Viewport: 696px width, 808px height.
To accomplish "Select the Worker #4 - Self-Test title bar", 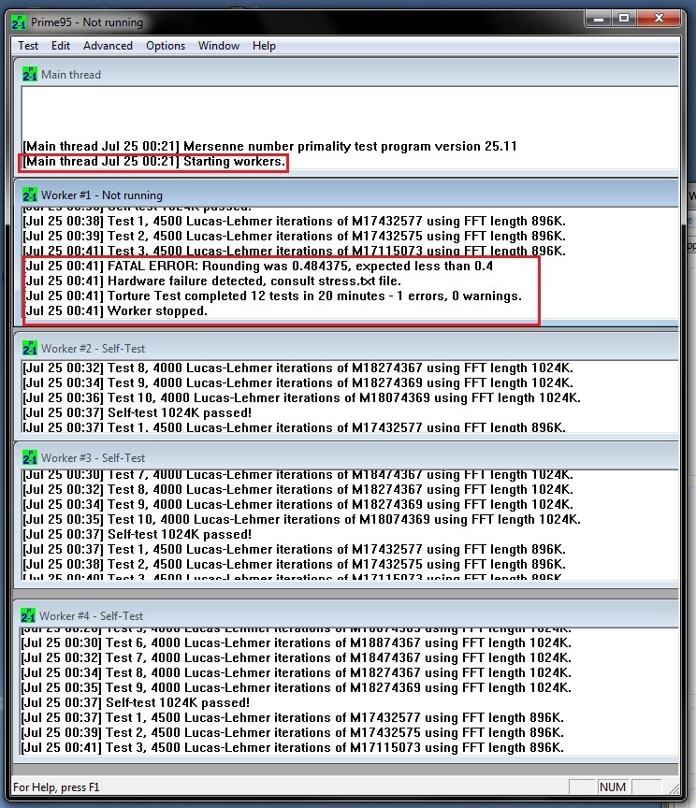I will click(345, 615).
